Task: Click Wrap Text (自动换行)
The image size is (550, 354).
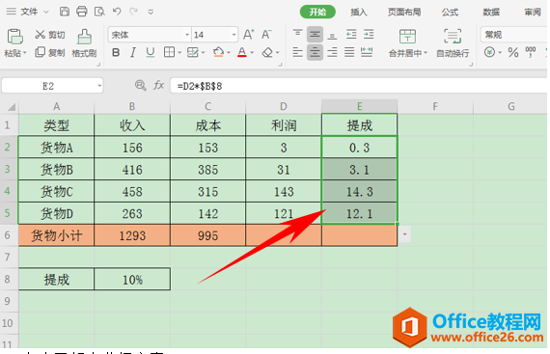Action: [453, 43]
